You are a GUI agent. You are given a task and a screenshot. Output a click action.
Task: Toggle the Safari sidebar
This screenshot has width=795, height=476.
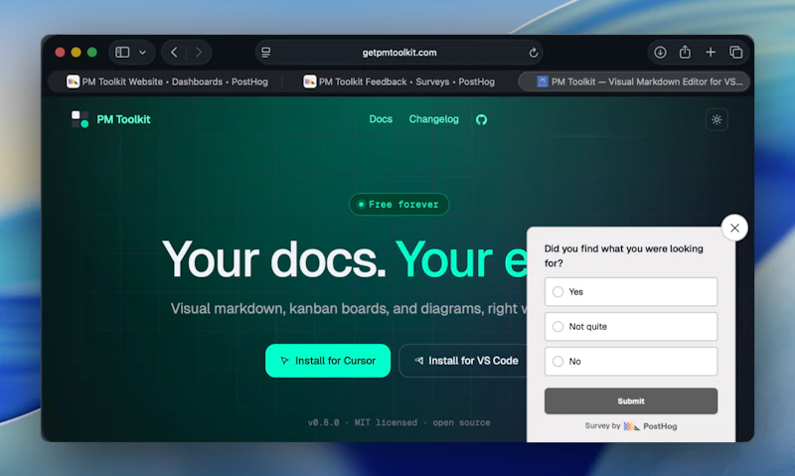point(122,53)
